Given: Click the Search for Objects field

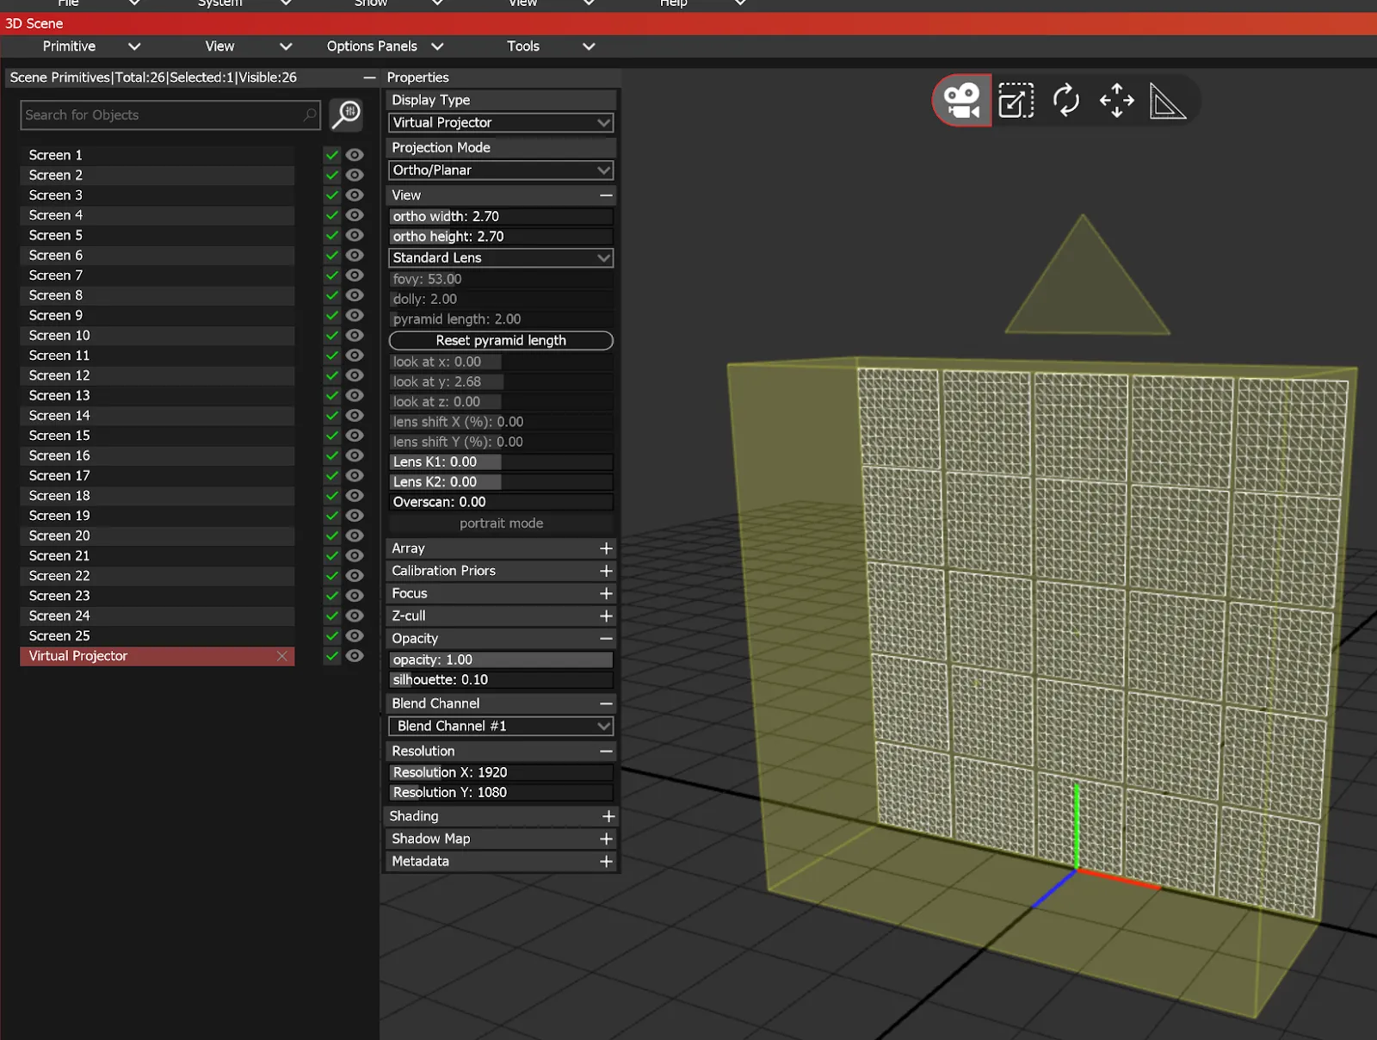Looking at the screenshot, I should point(170,115).
